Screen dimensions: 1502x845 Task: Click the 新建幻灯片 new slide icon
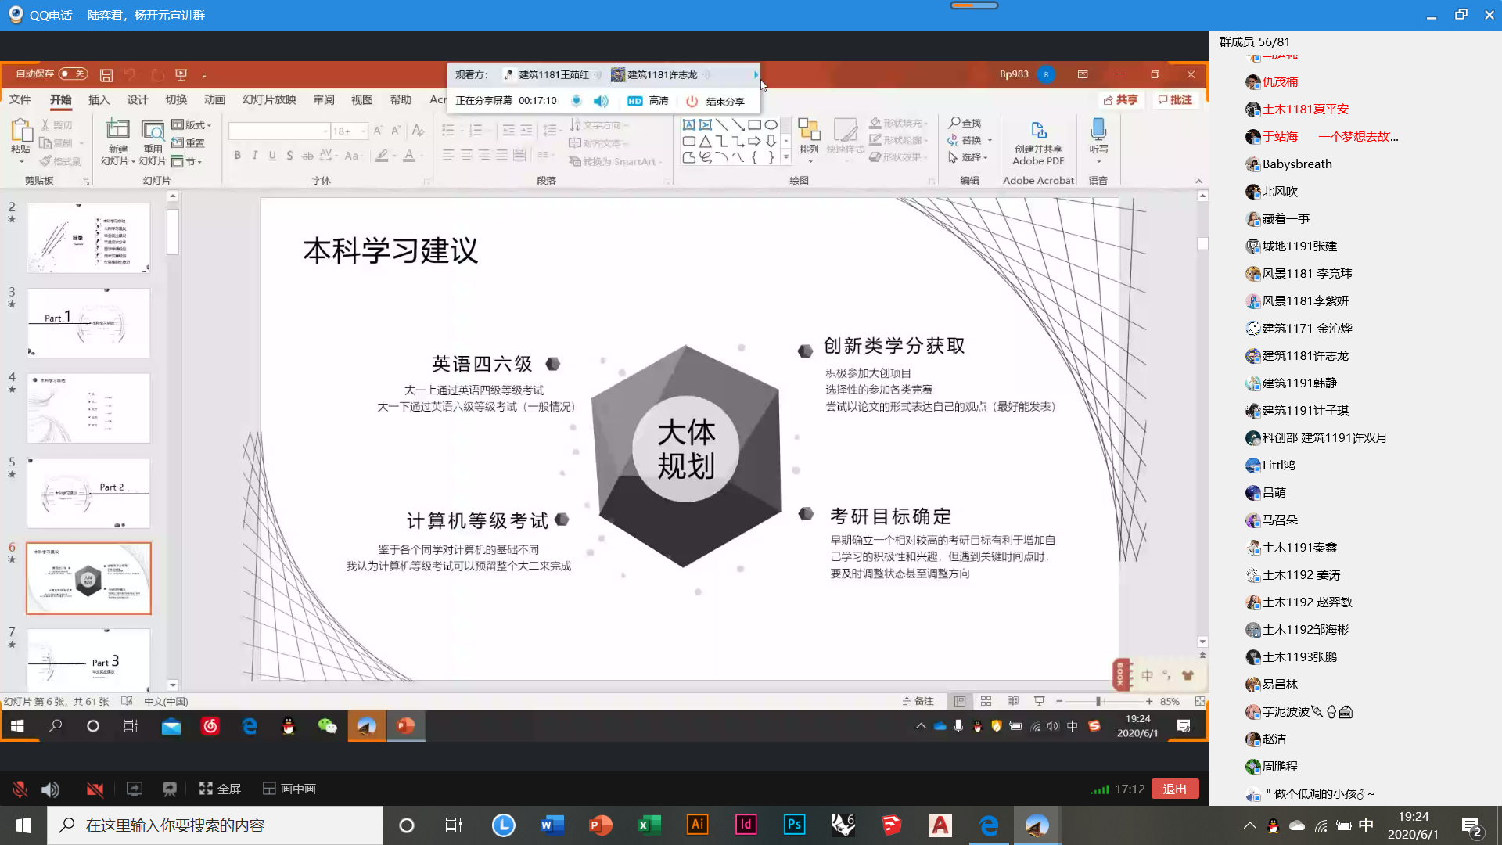click(x=117, y=130)
